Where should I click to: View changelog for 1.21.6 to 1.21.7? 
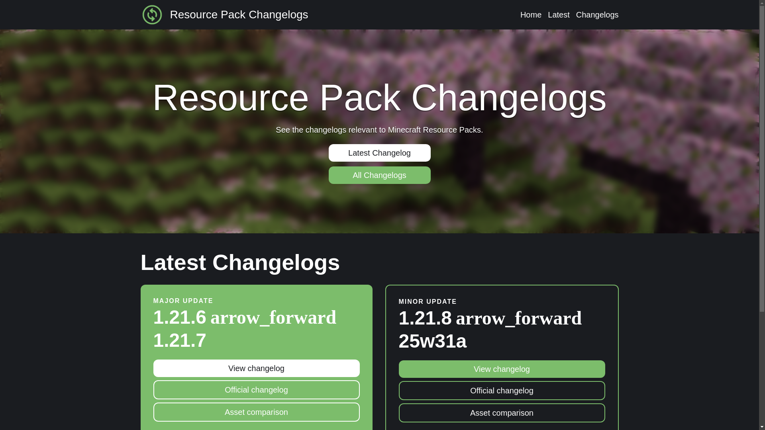[256, 368]
